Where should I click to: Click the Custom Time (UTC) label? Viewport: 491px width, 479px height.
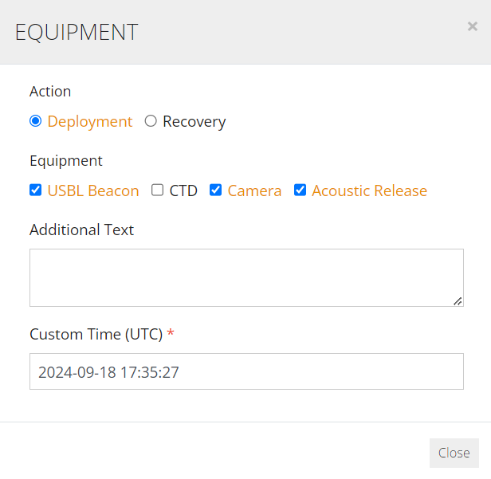[x=96, y=335]
